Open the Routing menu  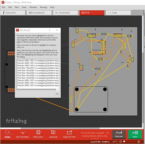coord(43,7)
